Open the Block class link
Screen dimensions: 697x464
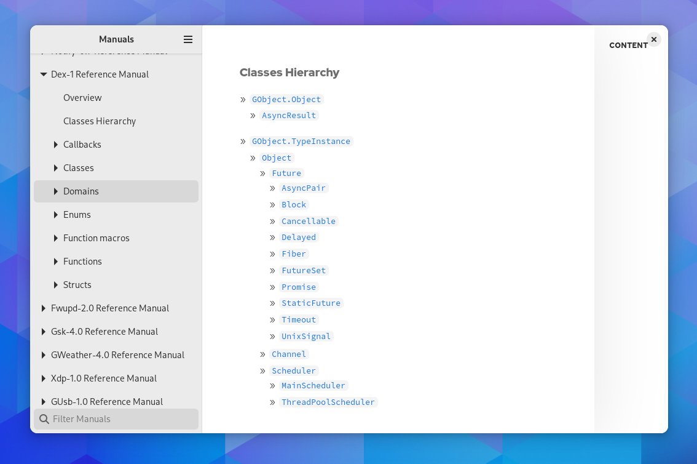coord(294,205)
